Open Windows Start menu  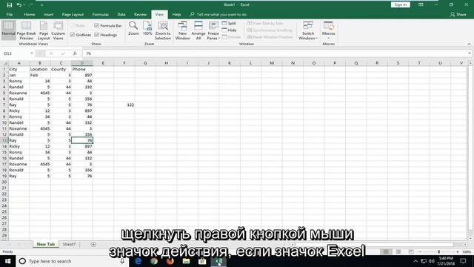[7, 261]
